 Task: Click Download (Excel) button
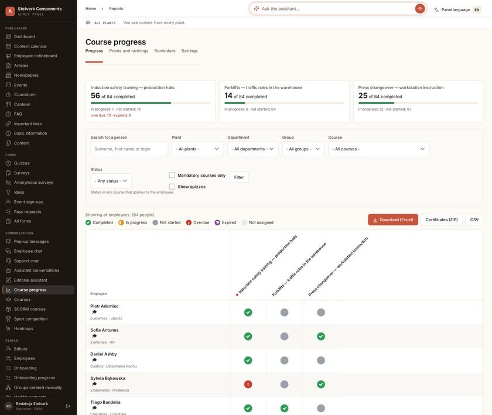click(x=393, y=219)
